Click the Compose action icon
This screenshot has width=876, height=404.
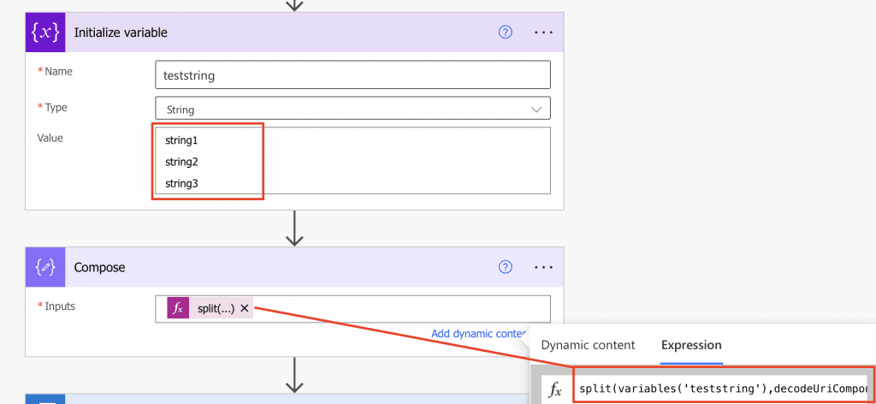click(45, 267)
